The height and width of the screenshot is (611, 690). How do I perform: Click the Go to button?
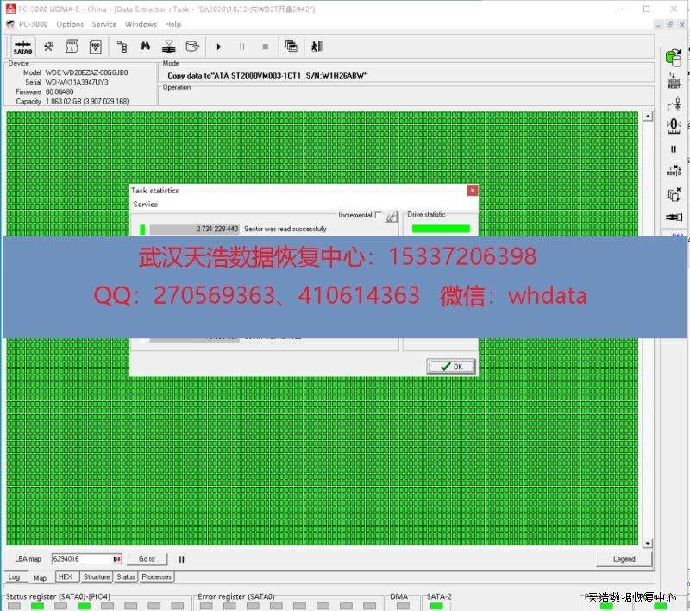coord(147,559)
